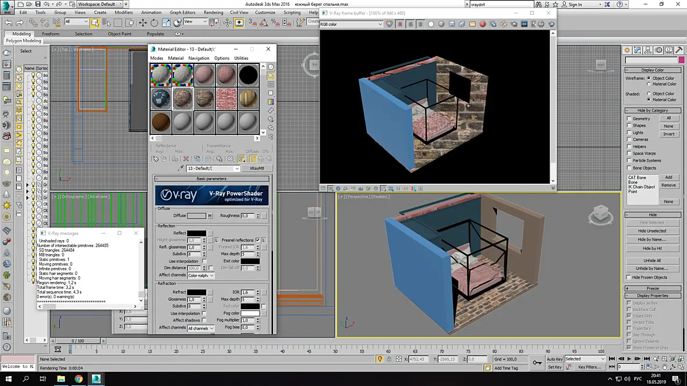Open Select by Name dialog
The height and width of the screenshot is (386, 687).
(x=107, y=23)
